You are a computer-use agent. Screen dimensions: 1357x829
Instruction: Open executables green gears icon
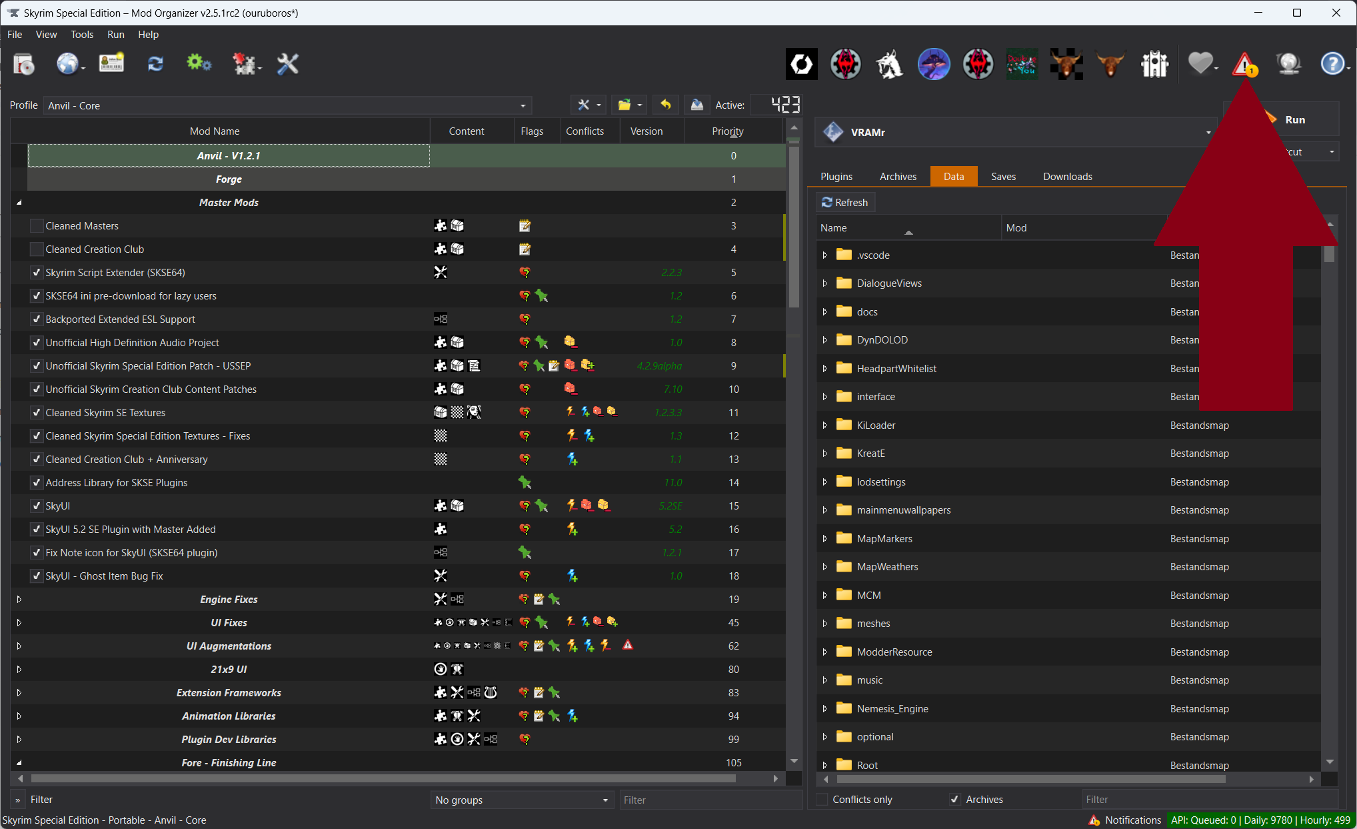(198, 64)
